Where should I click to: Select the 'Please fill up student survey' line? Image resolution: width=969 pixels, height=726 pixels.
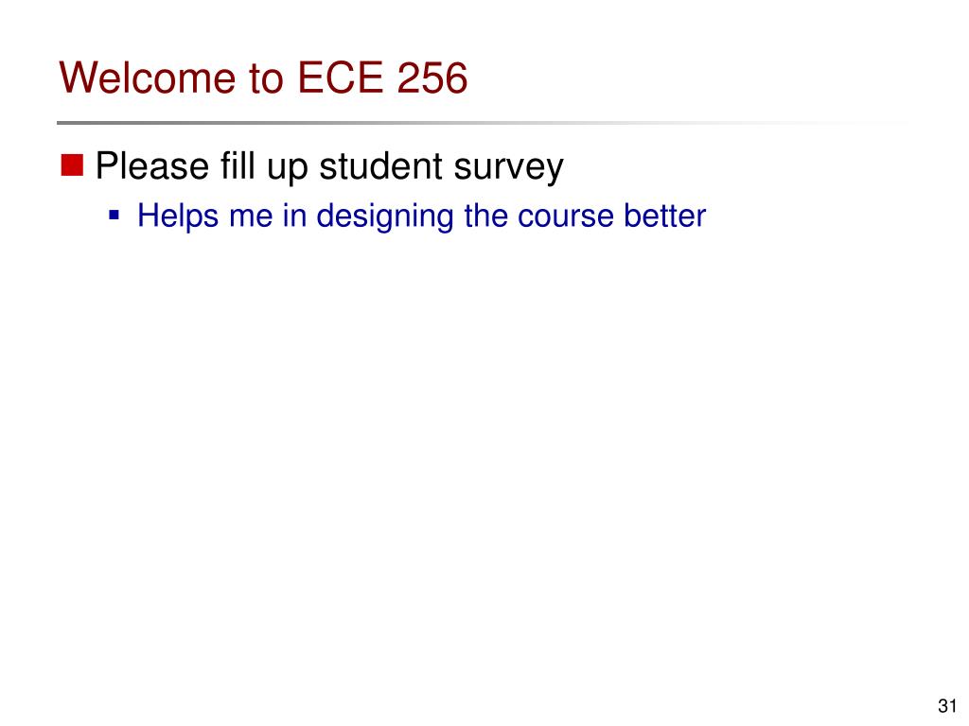[x=329, y=166]
